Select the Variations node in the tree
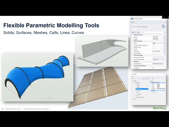The height and width of the screenshot is (127, 169). pyautogui.click(x=135, y=99)
